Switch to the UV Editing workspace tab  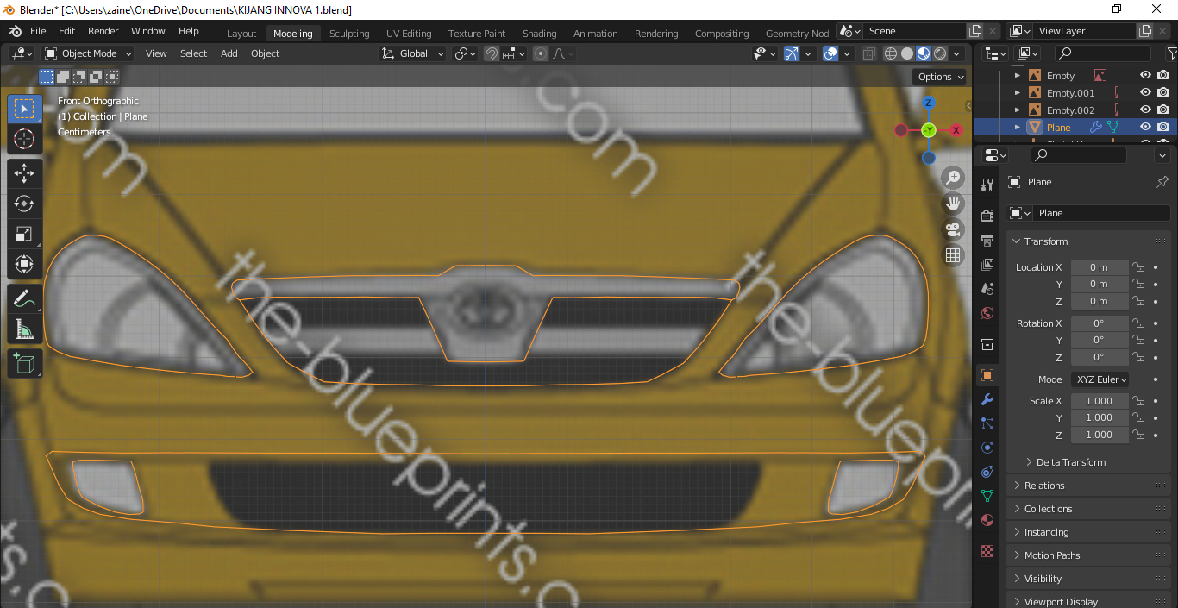409,34
